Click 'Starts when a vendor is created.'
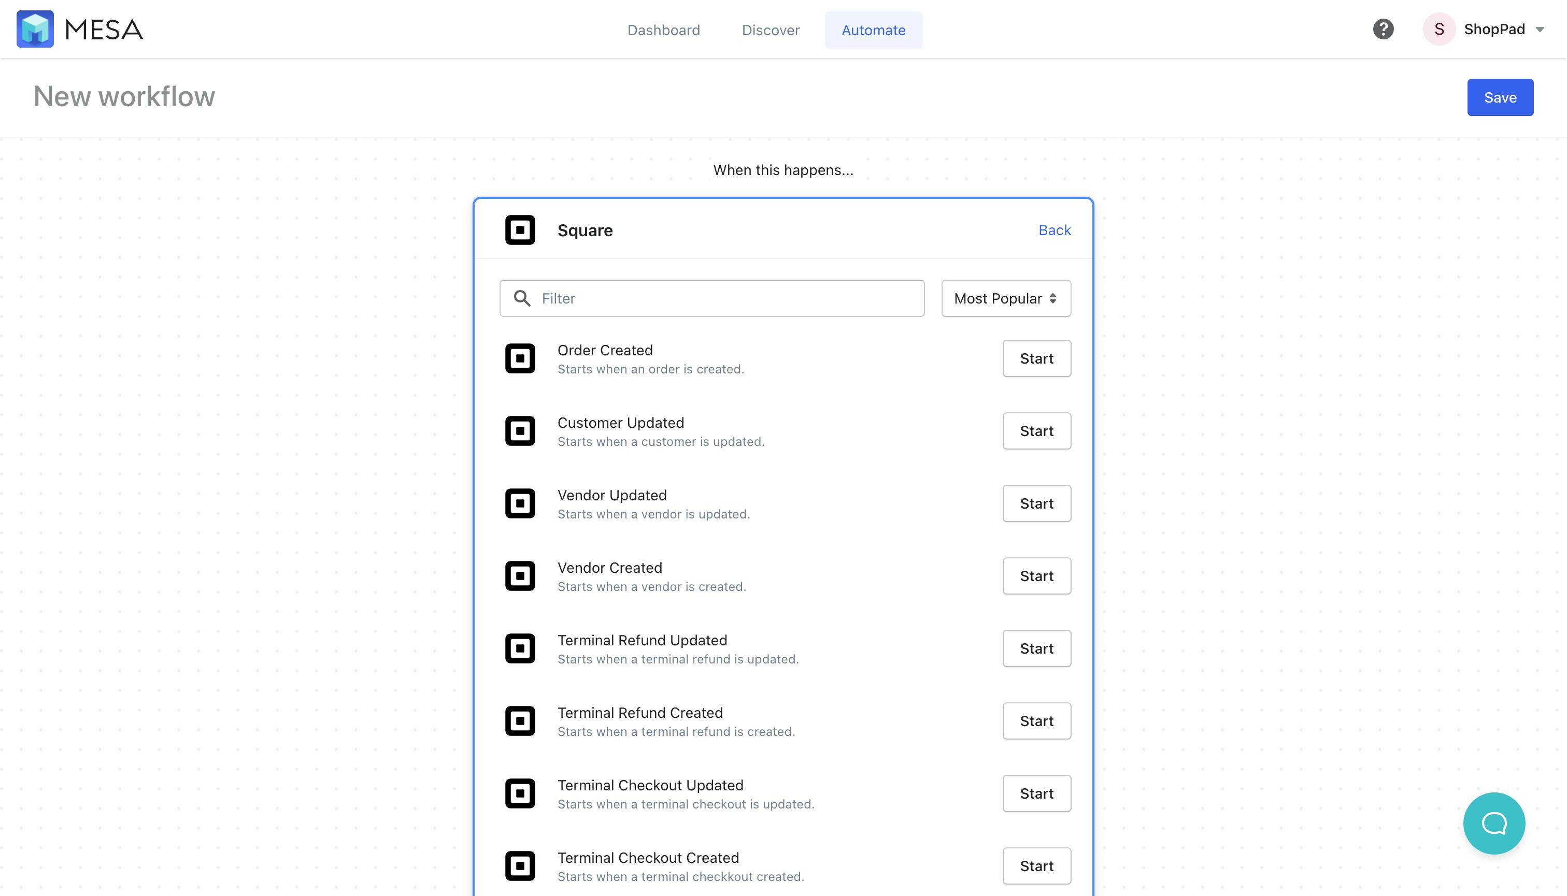 [651, 587]
